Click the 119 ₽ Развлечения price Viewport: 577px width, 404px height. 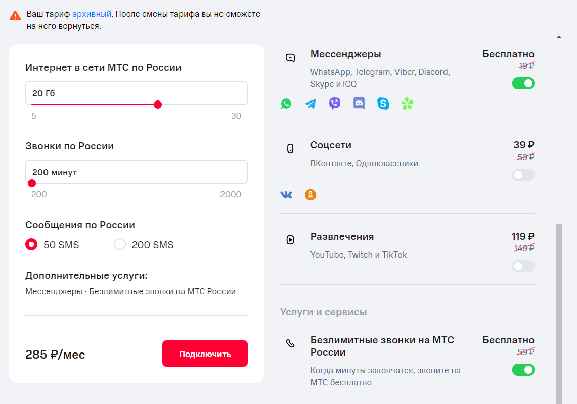[x=523, y=236]
